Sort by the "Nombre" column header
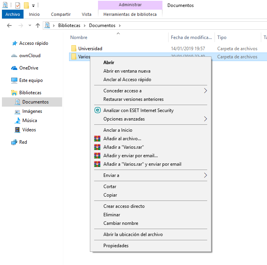The width and height of the screenshot is (267, 265). [x=79, y=37]
